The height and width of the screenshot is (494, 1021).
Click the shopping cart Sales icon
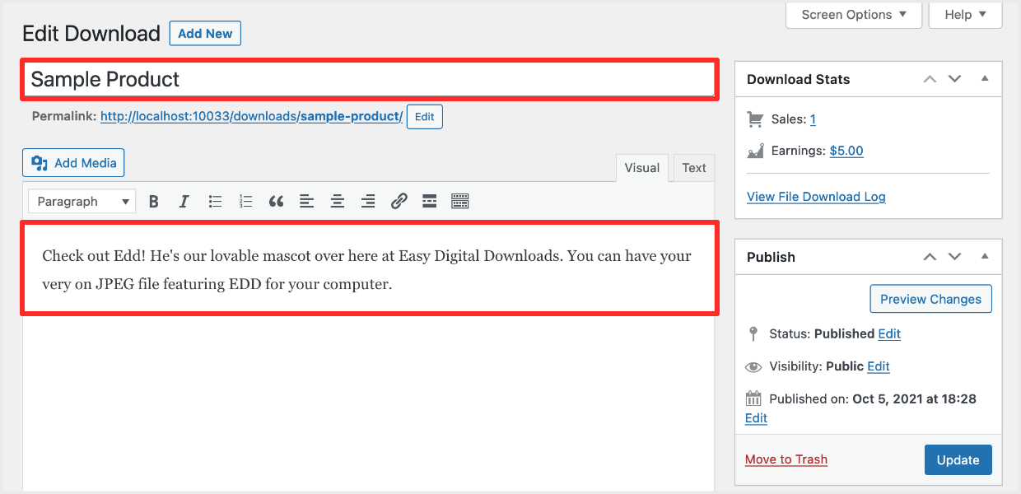point(755,119)
